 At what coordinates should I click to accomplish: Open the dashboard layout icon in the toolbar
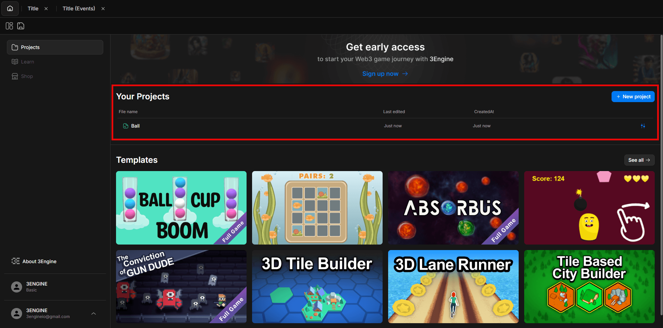[9, 26]
